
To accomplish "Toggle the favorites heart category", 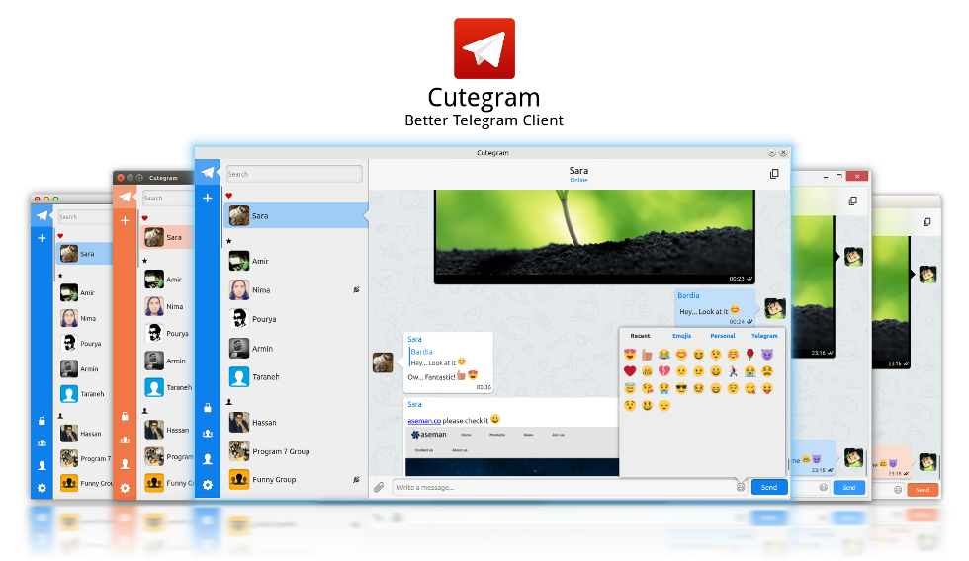I will (229, 196).
